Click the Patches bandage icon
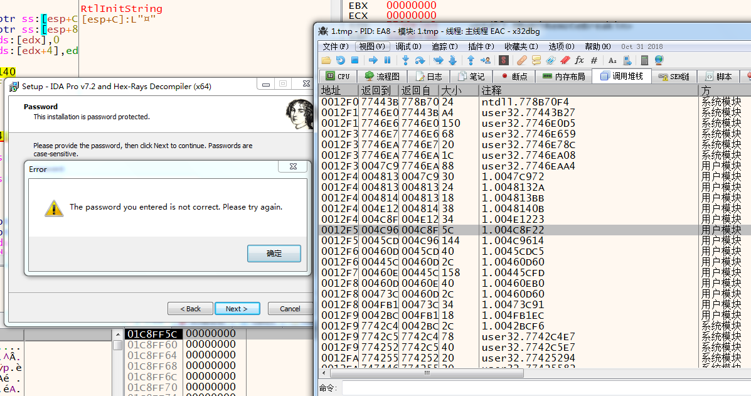Viewport: 751px width, 396px height. click(521, 60)
